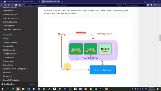Open File Explorer from taskbar
This screenshot has width=161, height=91.
coord(23,89)
